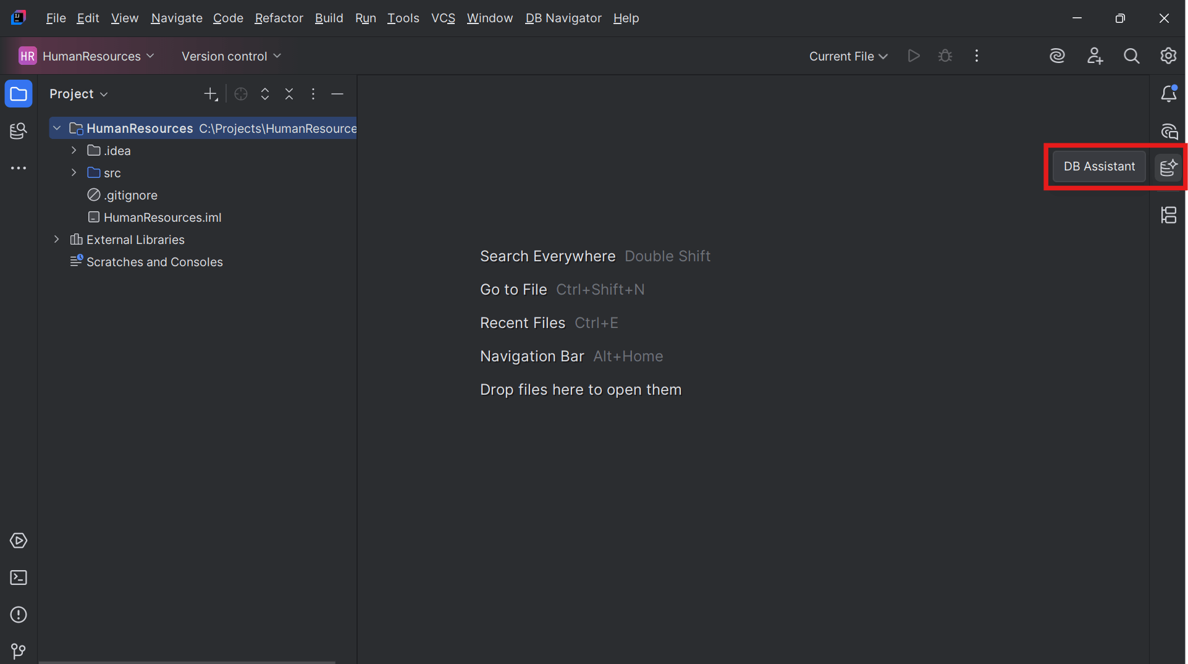Toggle Select Opened File crosshair icon
The height and width of the screenshot is (664, 1188).
point(240,94)
